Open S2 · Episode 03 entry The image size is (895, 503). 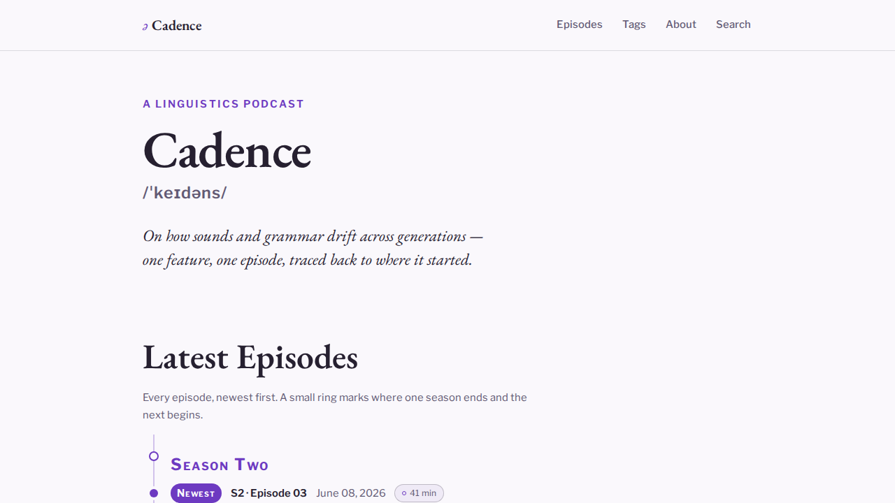pyautogui.click(x=268, y=493)
